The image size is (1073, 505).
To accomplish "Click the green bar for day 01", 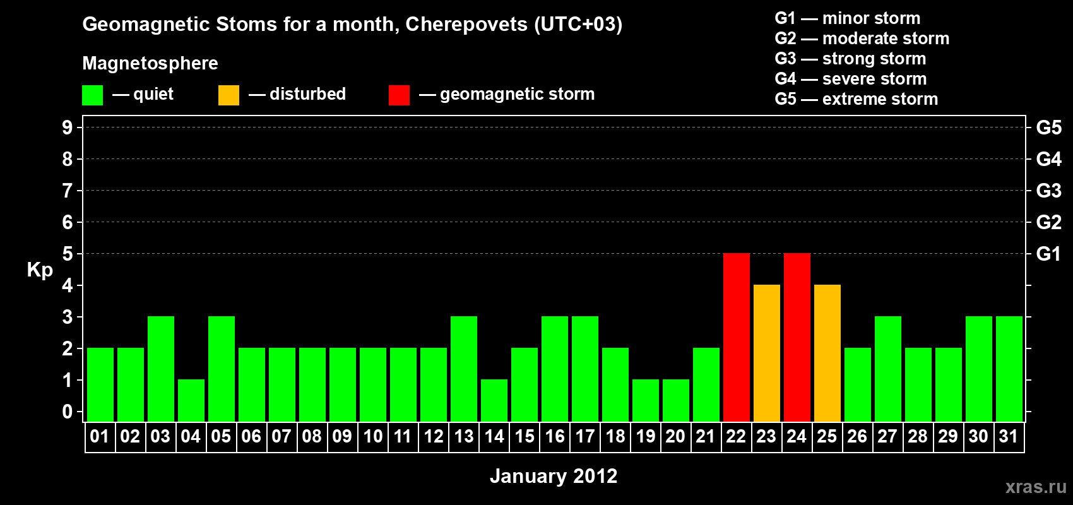I will click(x=100, y=384).
